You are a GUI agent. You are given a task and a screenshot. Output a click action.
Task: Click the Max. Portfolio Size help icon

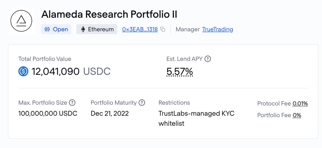coord(72,102)
